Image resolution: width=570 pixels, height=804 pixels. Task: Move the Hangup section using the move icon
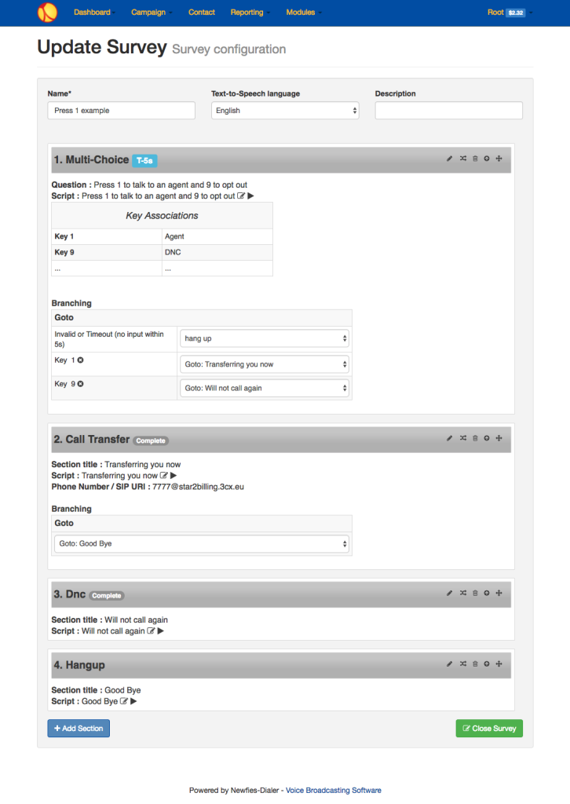[x=499, y=663]
